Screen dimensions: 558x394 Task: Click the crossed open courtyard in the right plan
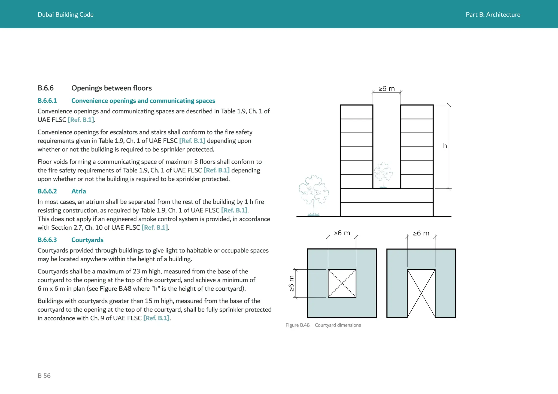click(421, 294)
